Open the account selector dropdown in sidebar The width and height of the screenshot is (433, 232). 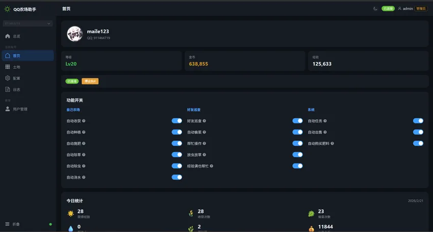click(x=28, y=23)
